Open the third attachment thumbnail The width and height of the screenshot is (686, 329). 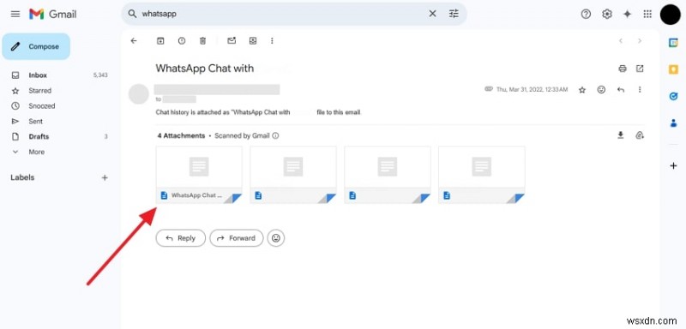[x=388, y=175]
